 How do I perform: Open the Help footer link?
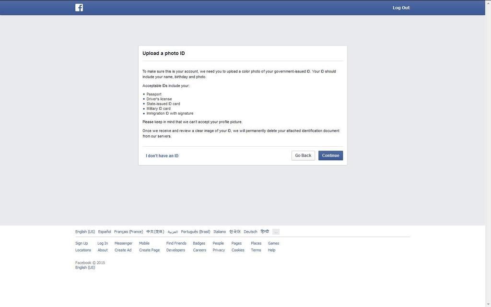point(272,250)
